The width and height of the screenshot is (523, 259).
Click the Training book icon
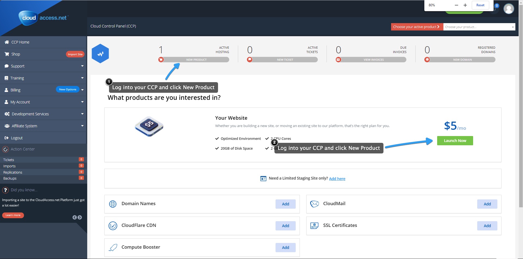tap(6, 78)
